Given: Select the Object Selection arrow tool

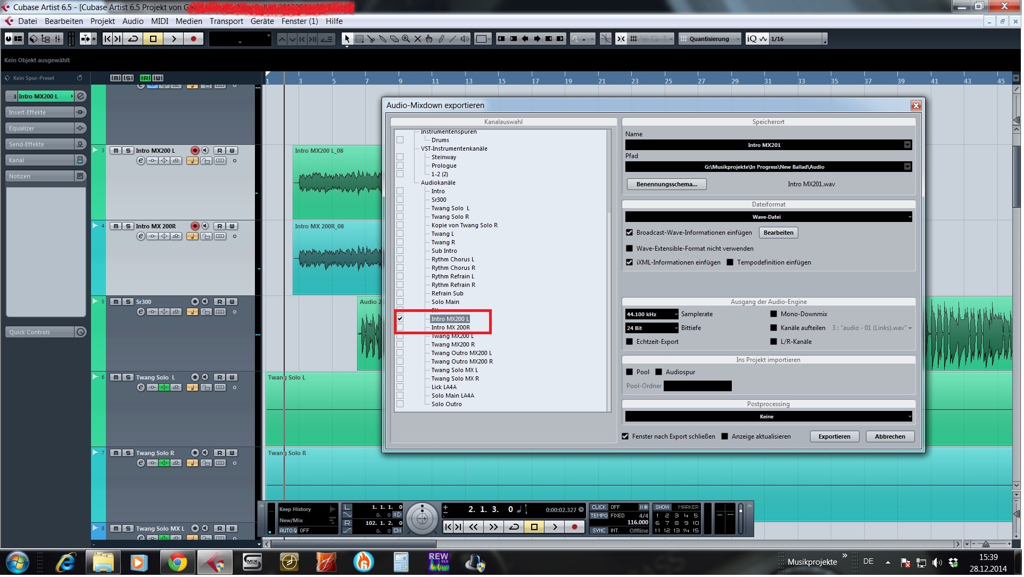Looking at the screenshot, I should (348, 39).
